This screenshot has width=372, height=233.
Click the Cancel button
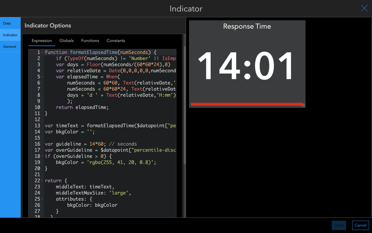(360, 225)
